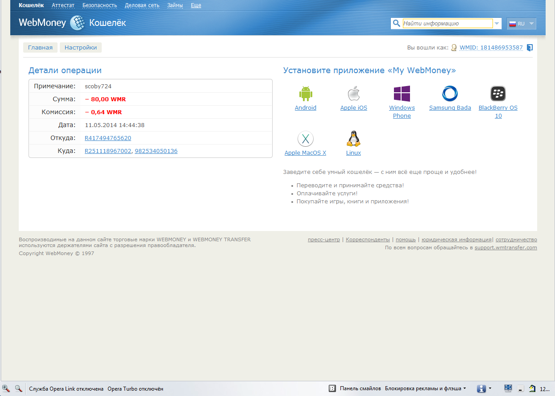Open the Android app download icon

(306, 94)
